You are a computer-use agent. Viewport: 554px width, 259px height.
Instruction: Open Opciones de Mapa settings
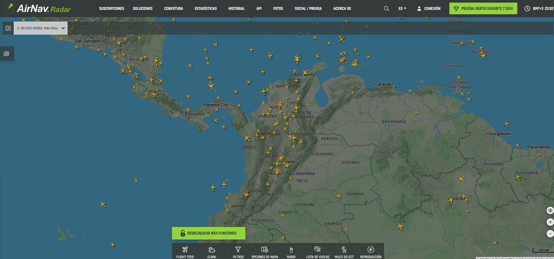point(265,252)
